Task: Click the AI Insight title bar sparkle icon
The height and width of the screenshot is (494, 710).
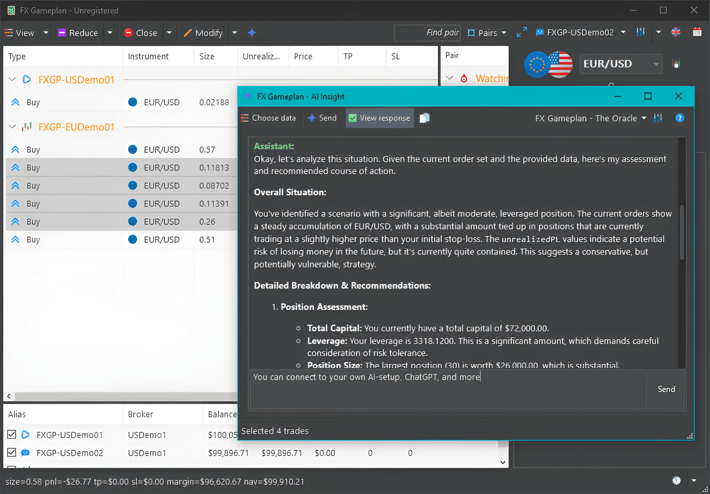Action: point(248,96)
